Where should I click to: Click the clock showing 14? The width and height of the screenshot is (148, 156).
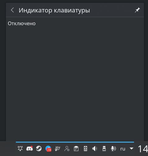pos(143,149)
